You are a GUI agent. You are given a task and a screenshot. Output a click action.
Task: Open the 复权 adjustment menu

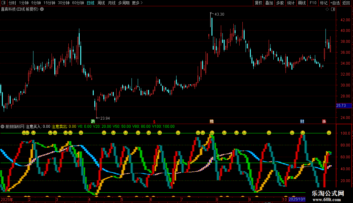(x=258, y=3)
